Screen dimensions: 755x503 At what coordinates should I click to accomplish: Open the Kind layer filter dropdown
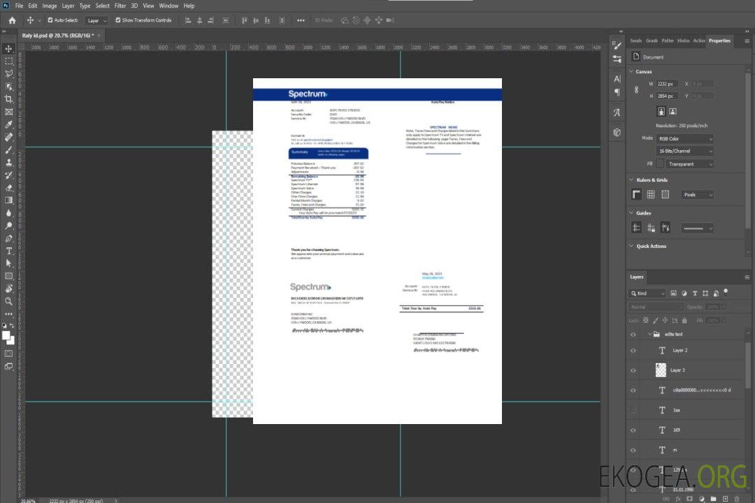647,293
